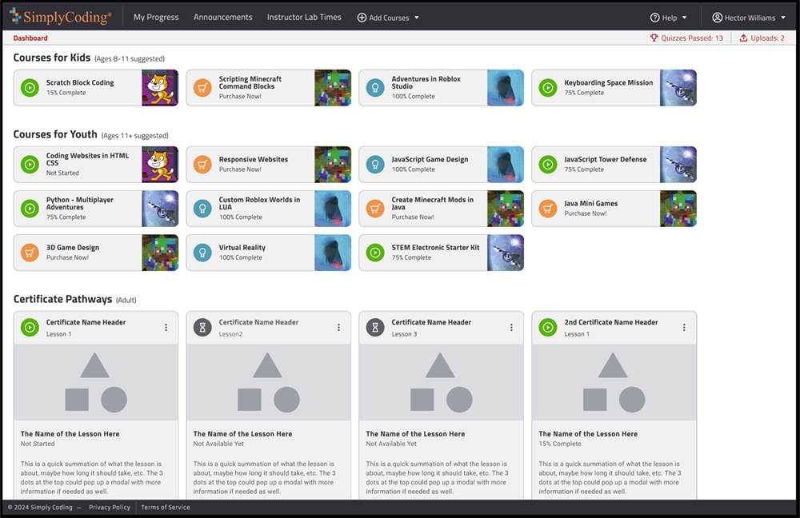Open the Privacy Policy link
This screenshot has height=518, width=800.
coord(110,508)
